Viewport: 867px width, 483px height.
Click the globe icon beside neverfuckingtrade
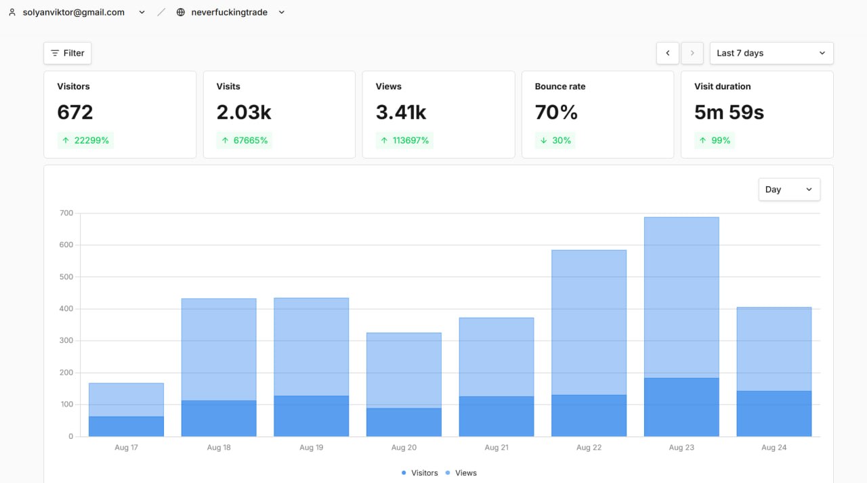tap(180, 12)
